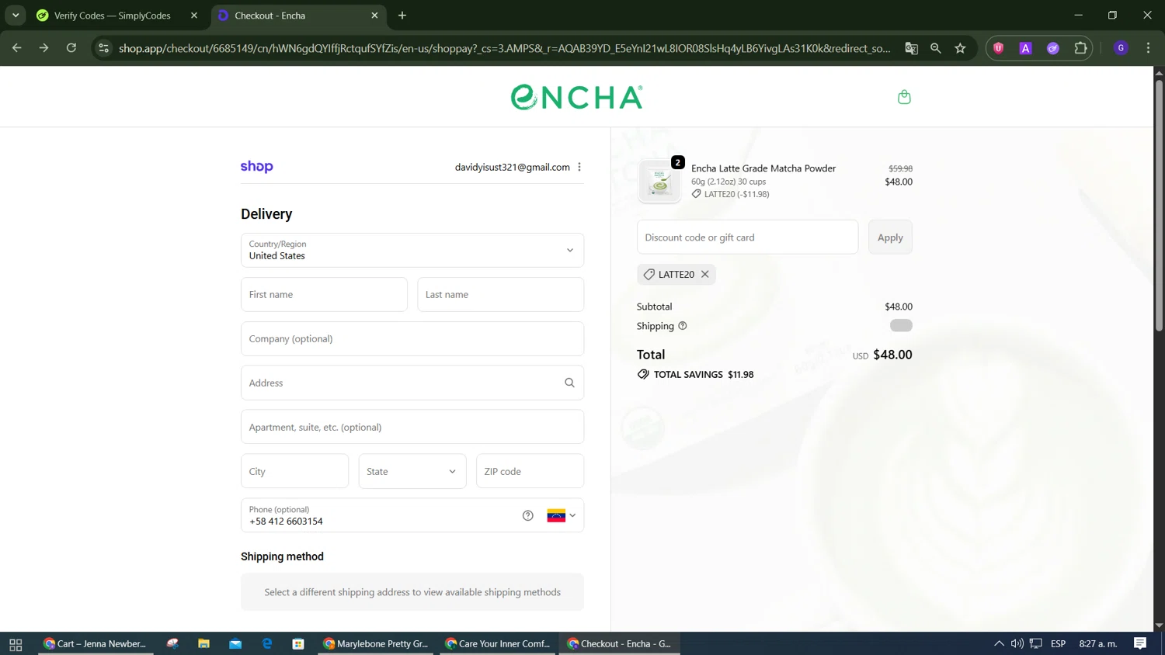Click shipping info help icon
The height and width of the screenshot is (655, 1165).
pyautogui.click(x=683, y=326)
